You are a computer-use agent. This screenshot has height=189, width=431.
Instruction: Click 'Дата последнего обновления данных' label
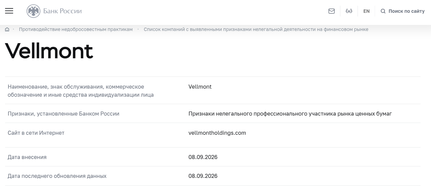point(57,176)
